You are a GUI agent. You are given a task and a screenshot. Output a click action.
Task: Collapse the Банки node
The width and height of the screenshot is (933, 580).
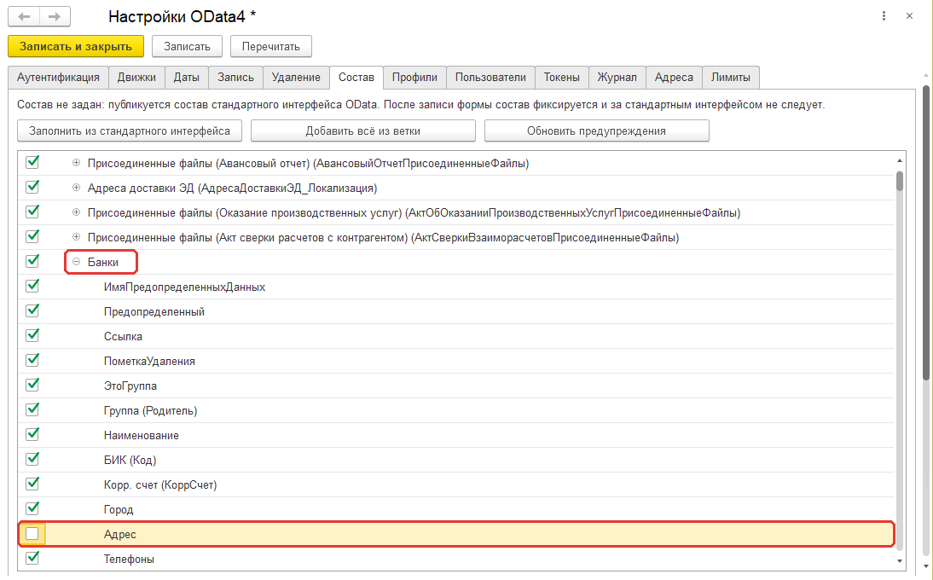click(x=76, y=262)
